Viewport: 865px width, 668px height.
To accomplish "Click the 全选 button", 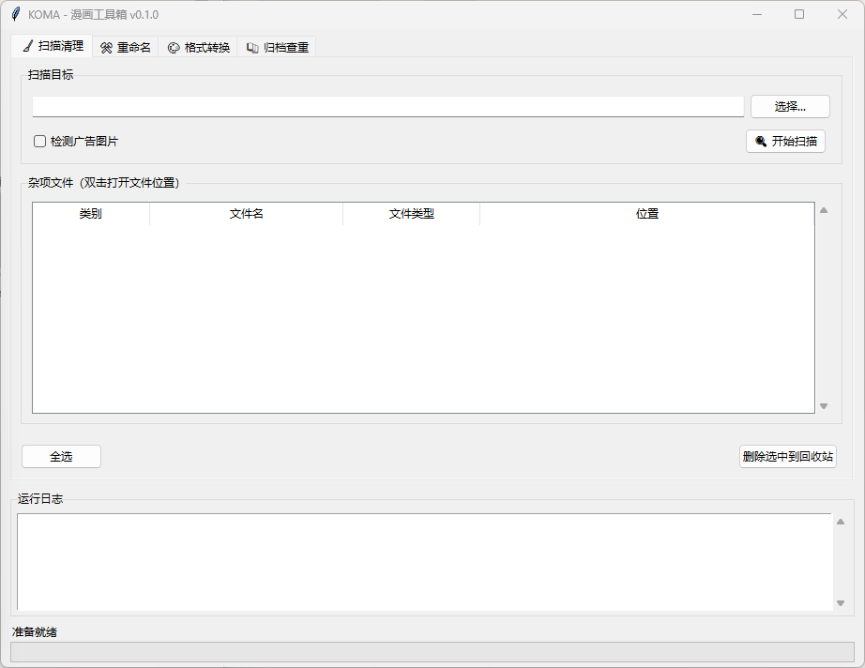I will 61,457.
